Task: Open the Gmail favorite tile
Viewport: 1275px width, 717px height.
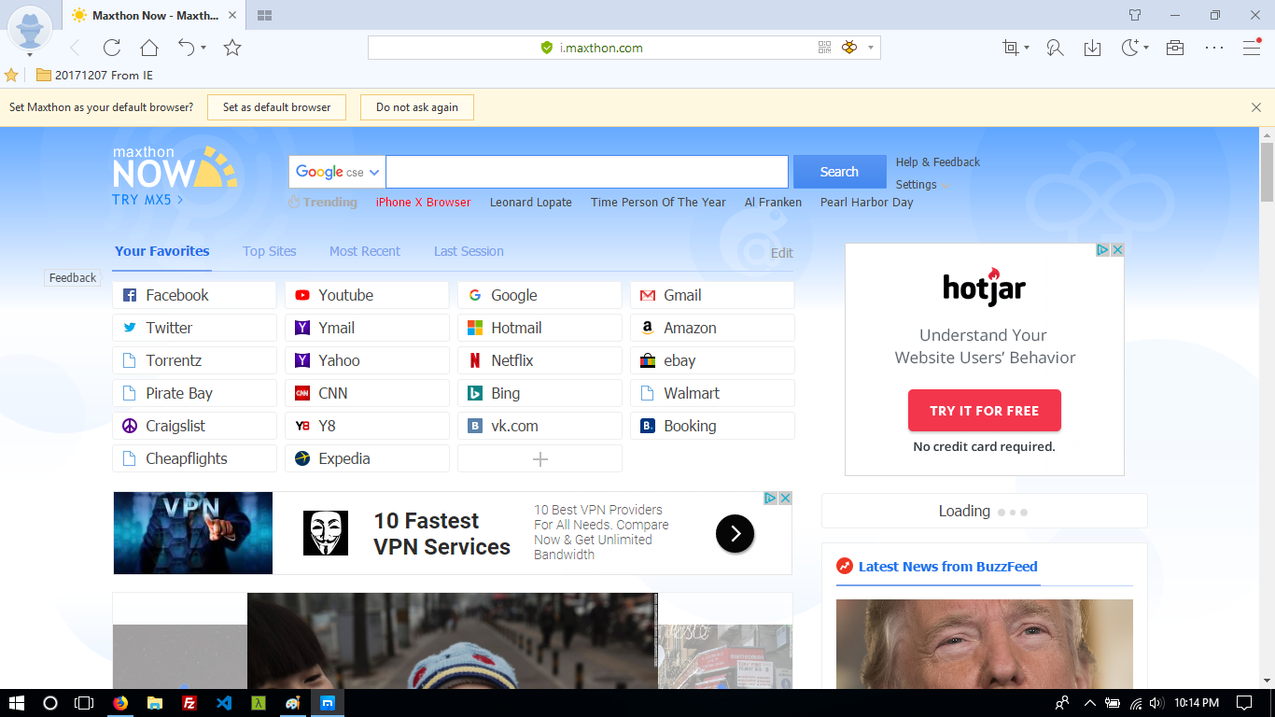Action: 712,295
